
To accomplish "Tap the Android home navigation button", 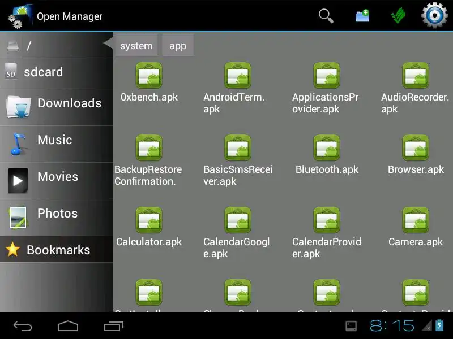I will tap(68, 326).
